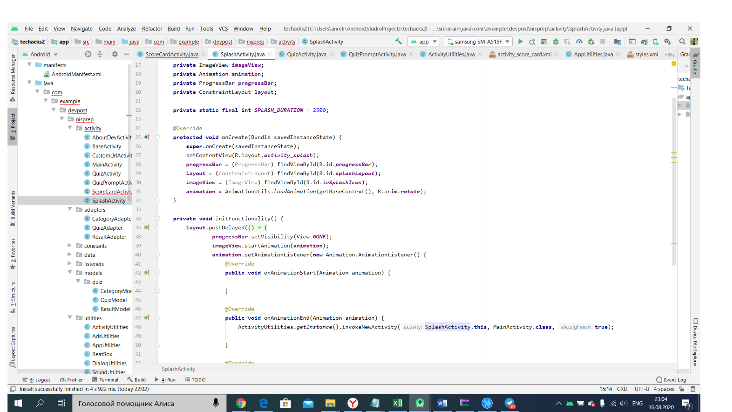Image resolution: width=732 pixels, height=412 pixels.
Task: Click Scroll from Source target icon
Action: pyautogui.click(x=88, y=54)
